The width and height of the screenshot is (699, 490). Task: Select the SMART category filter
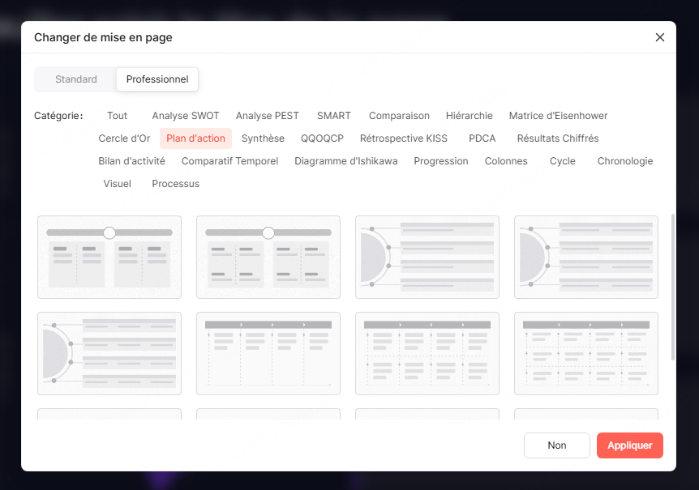pyautogui.click(x=334, y=116)
